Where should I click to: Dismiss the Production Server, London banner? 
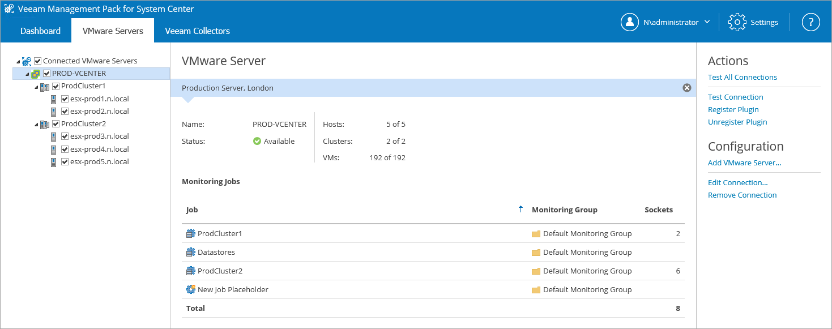point(687,88)
